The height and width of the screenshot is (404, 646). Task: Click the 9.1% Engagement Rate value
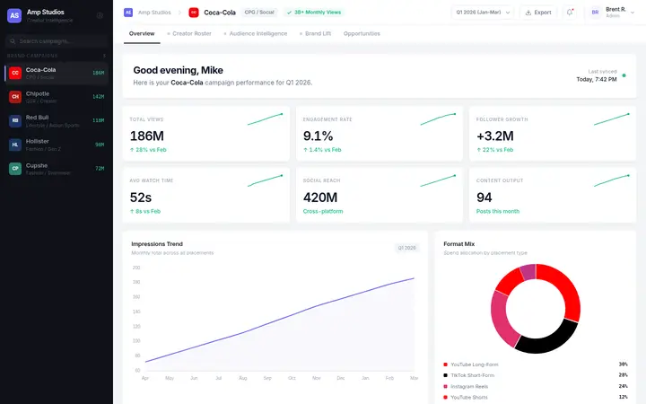[x=318, y=136]
